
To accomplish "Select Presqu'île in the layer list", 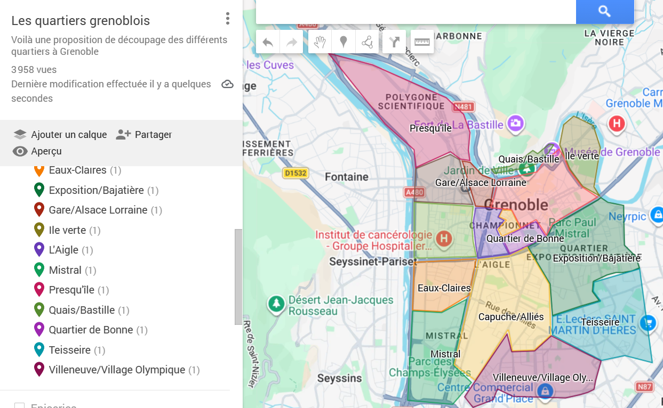I will pos(71,290).
